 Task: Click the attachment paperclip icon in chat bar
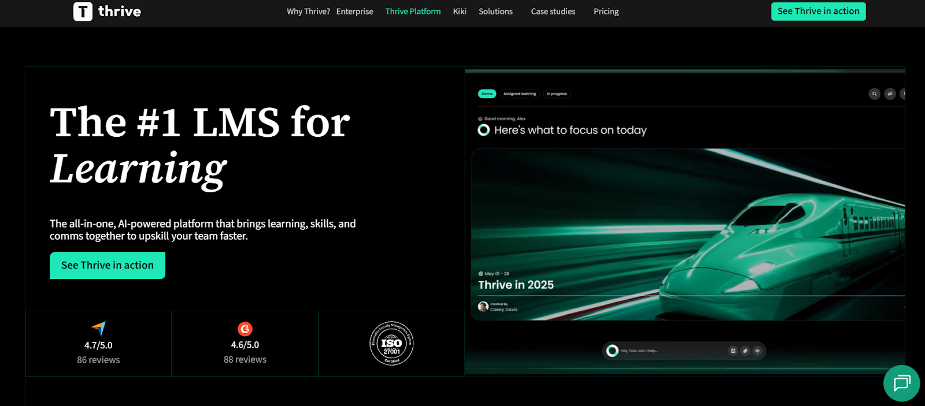coord(745,351)
